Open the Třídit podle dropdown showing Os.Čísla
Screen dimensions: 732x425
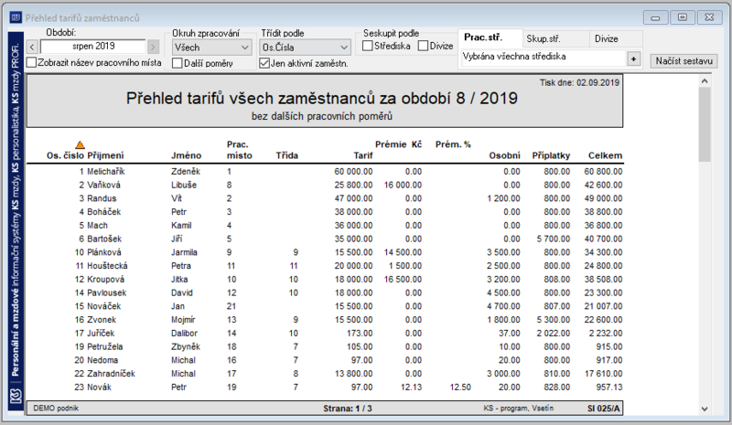click(305, 48)
